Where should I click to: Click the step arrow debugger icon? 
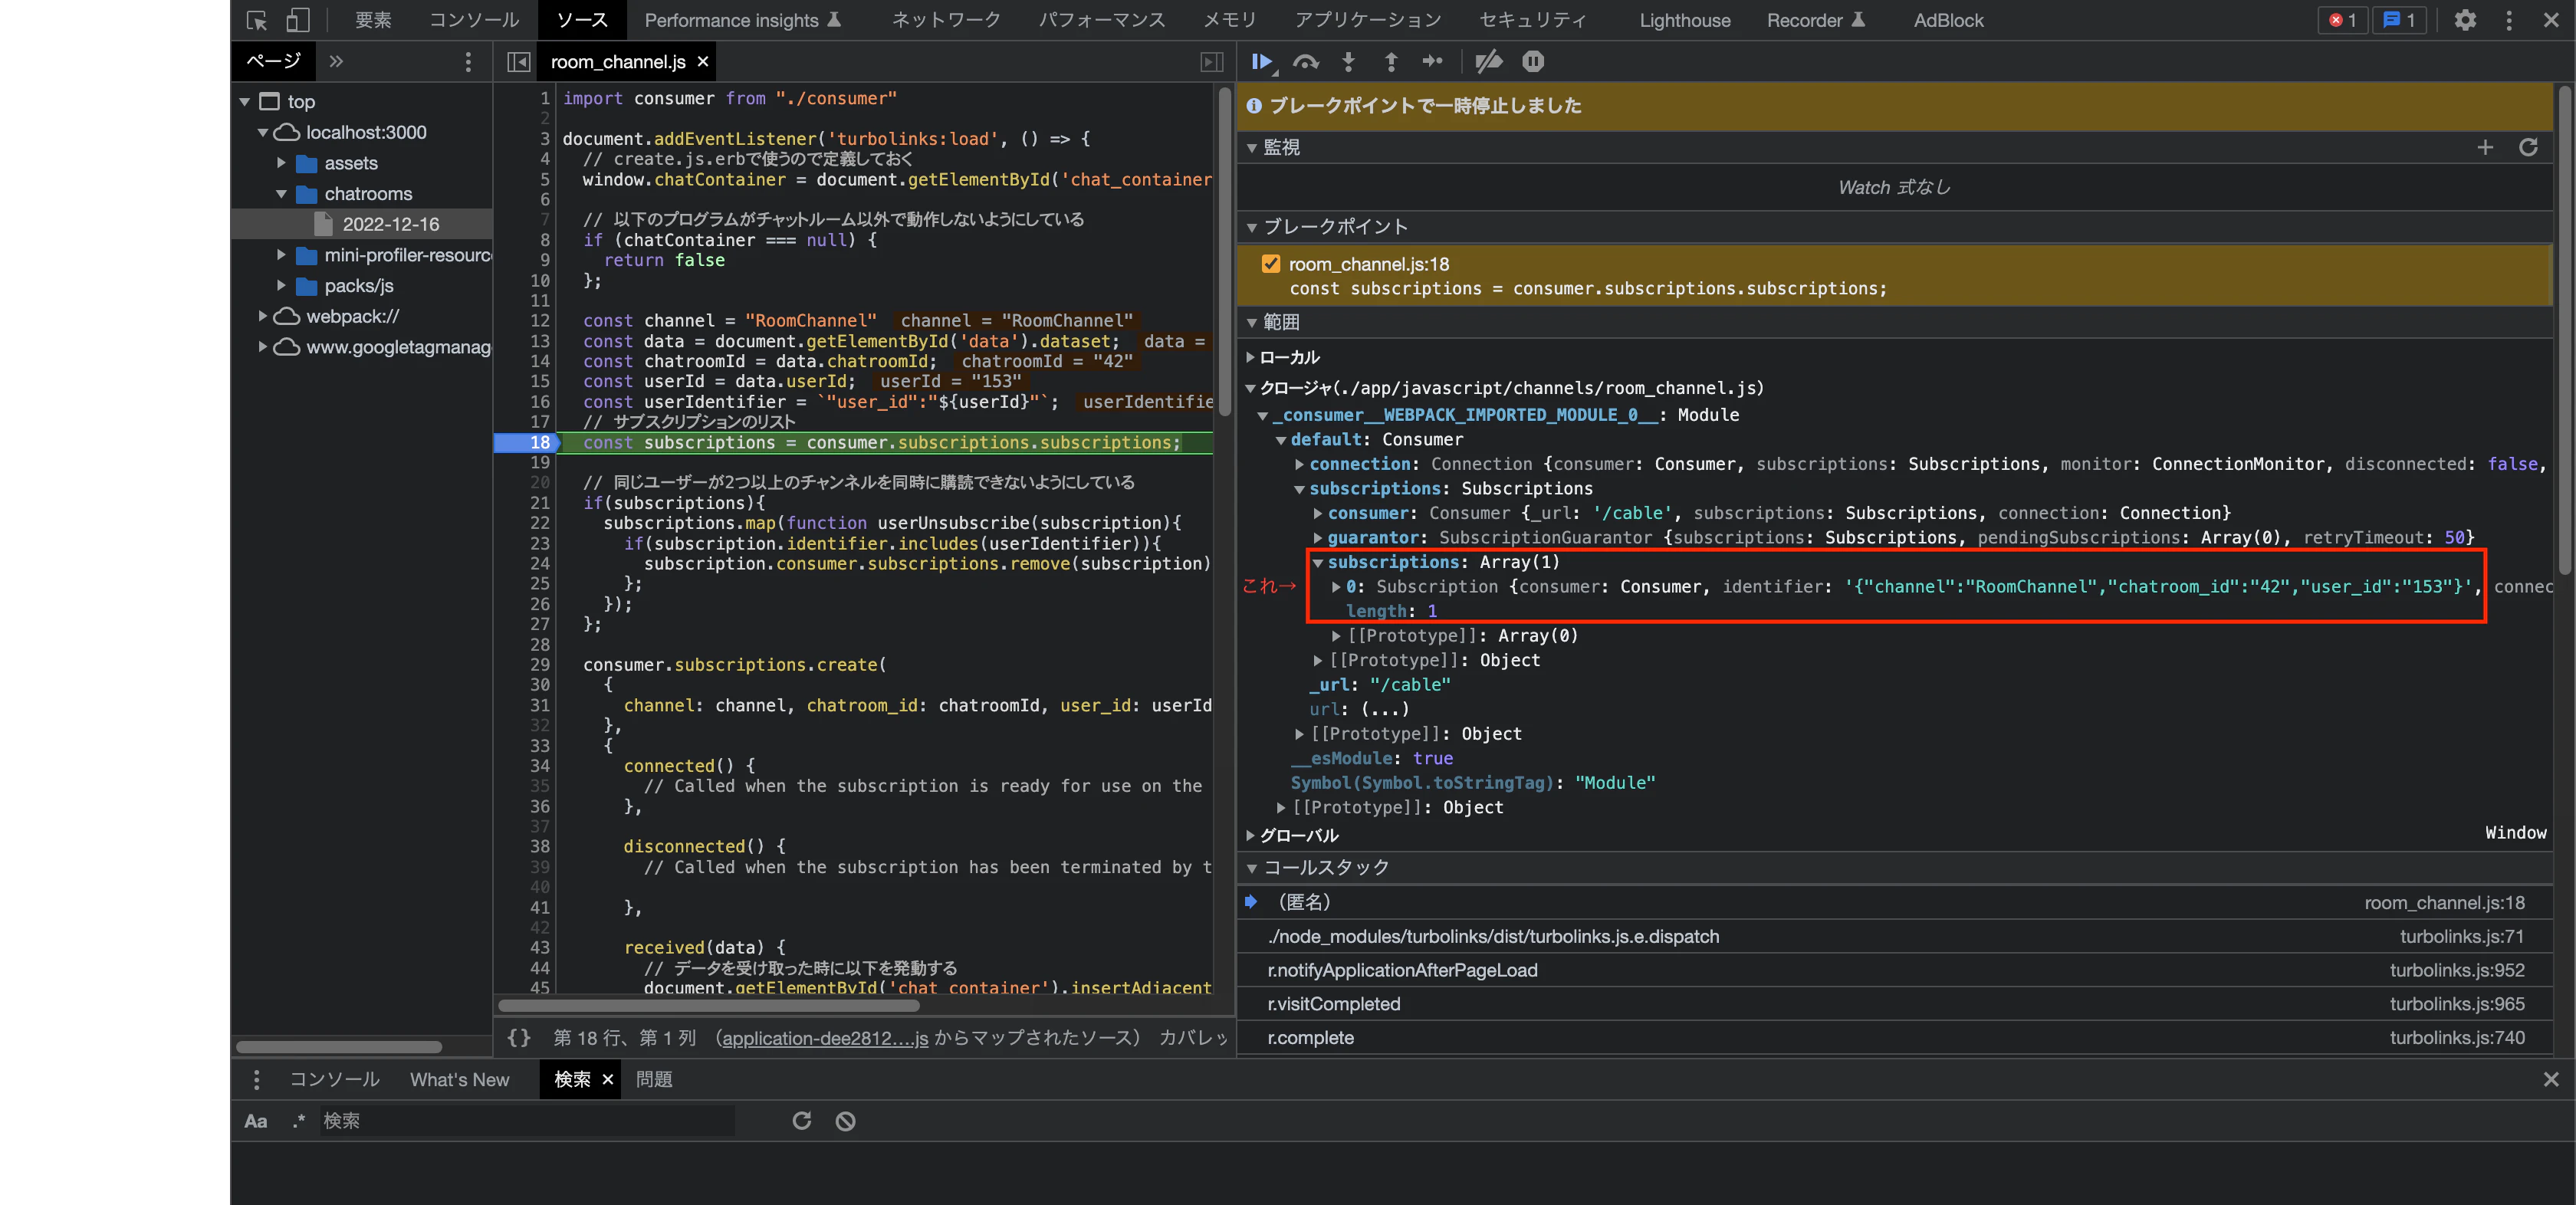pyautogui.click(x=1433, y=62)
